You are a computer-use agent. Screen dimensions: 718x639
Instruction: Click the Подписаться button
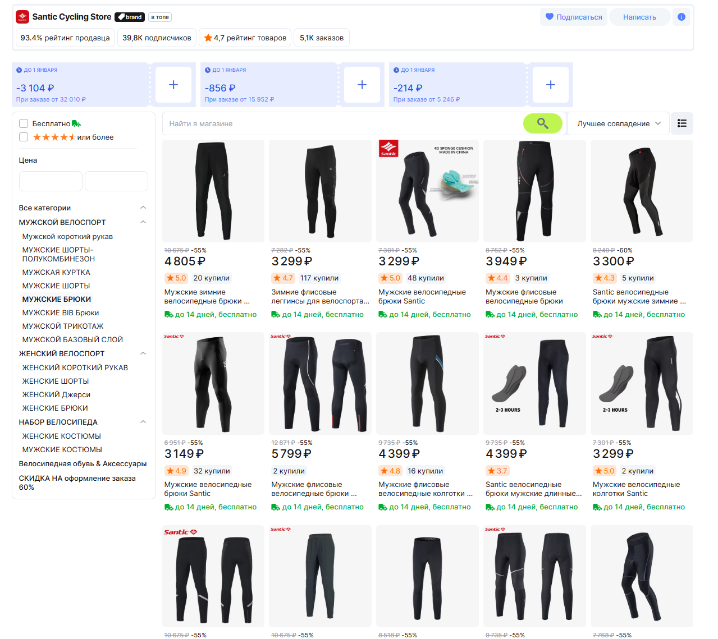(x=574, y=17)
